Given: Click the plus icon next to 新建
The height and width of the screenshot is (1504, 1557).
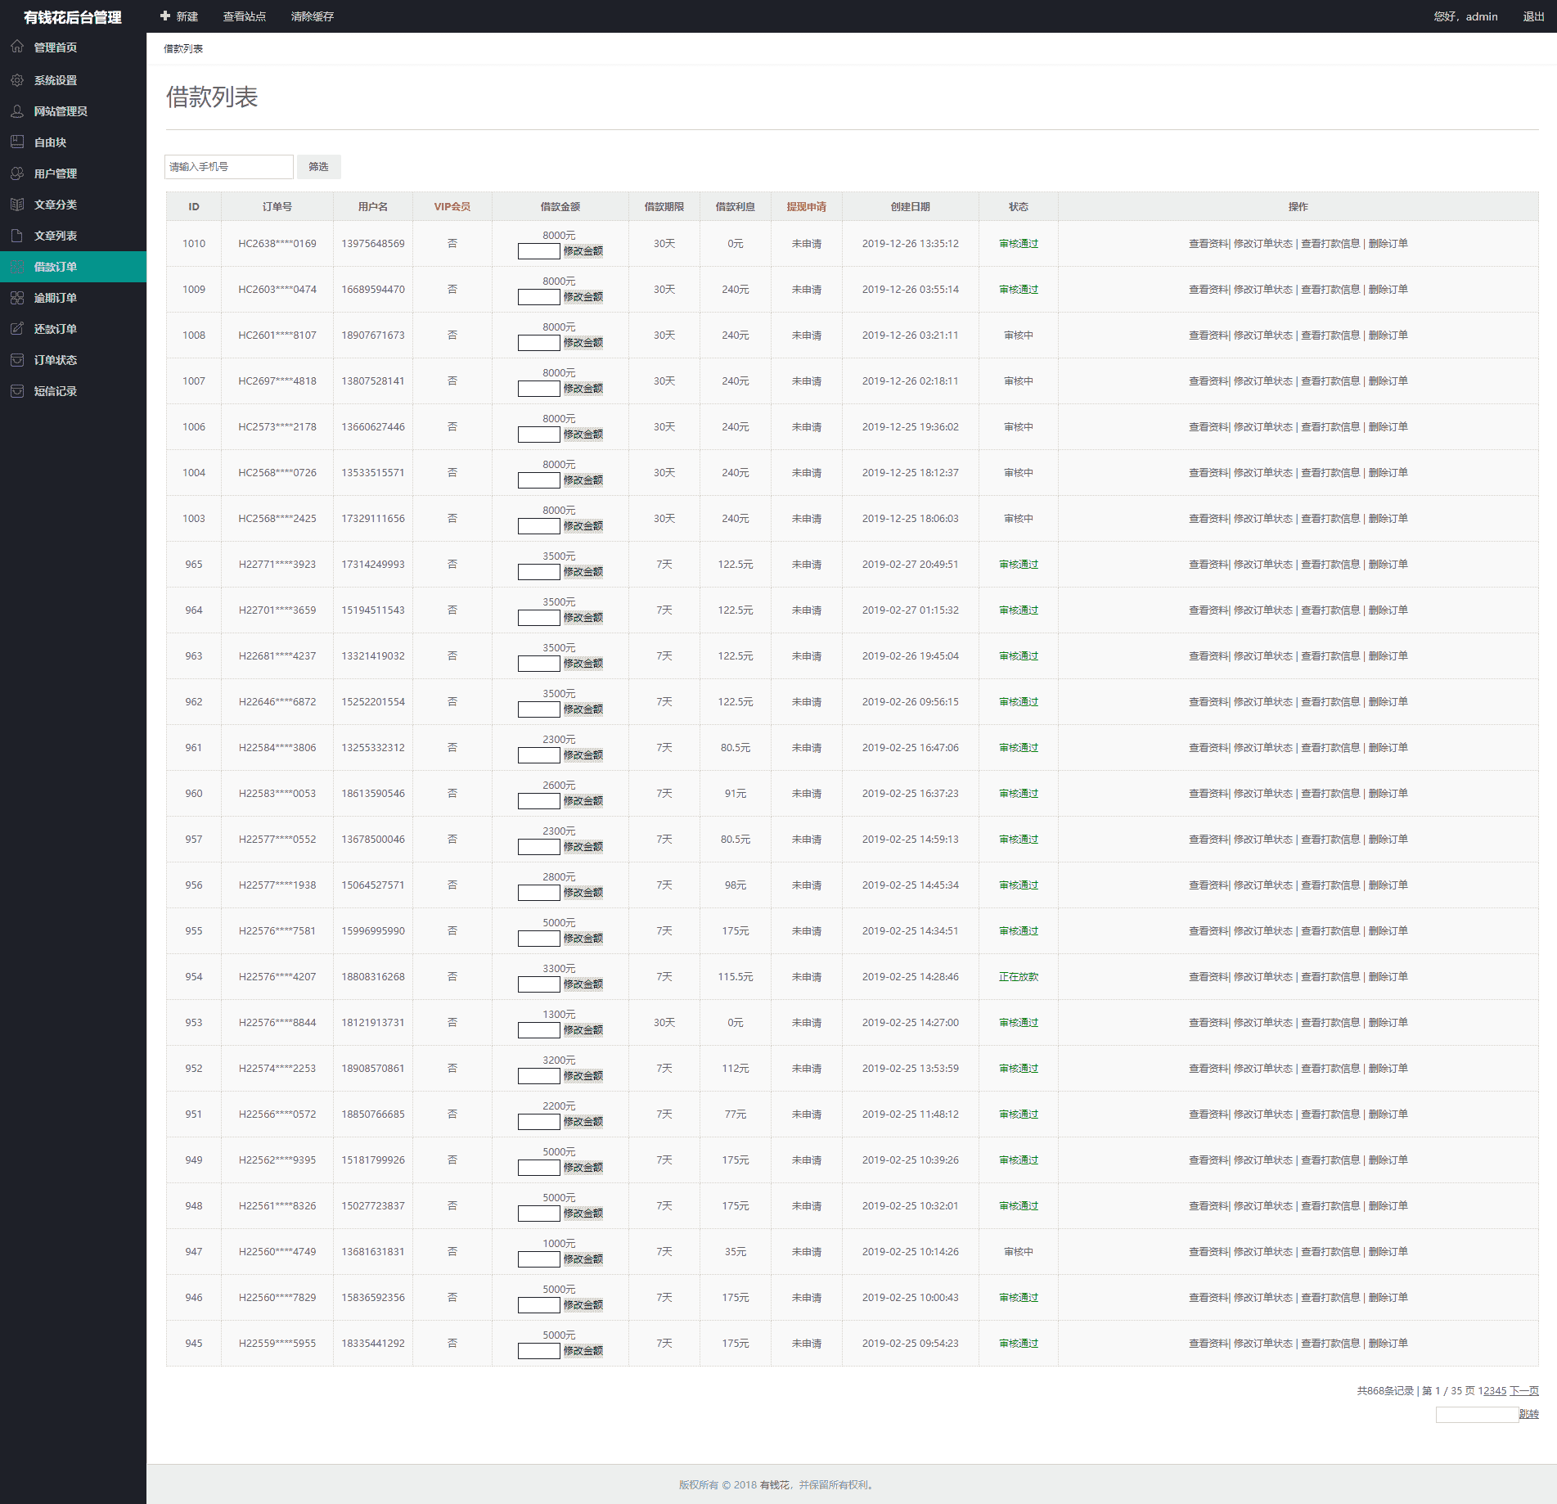Looking at the screenshot, I should 165,16.
